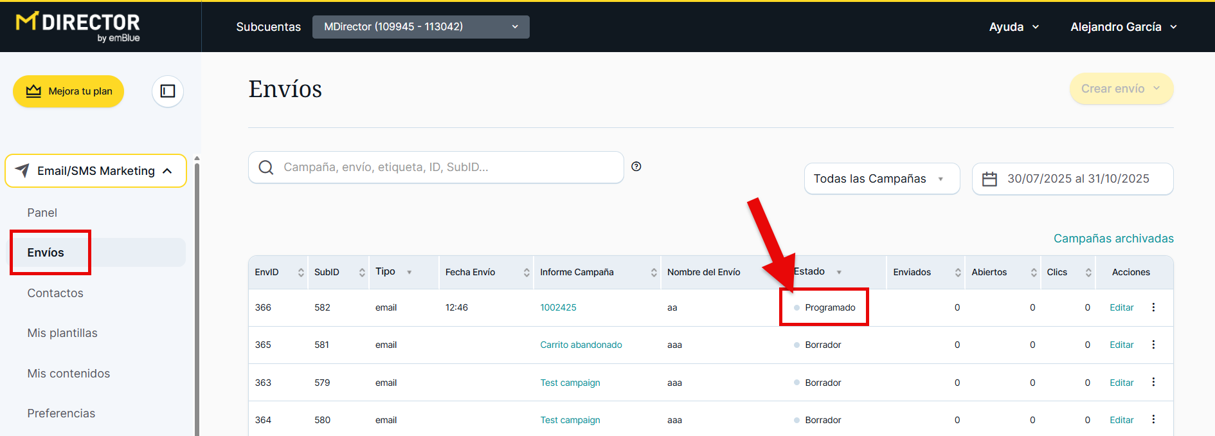Sort by Enviados column arrows

(x=958, y=273)
